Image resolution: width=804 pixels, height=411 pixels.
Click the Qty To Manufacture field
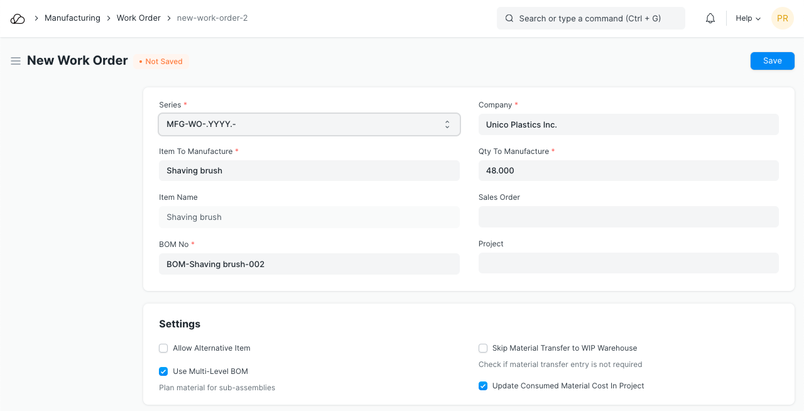tap(628, 171)
